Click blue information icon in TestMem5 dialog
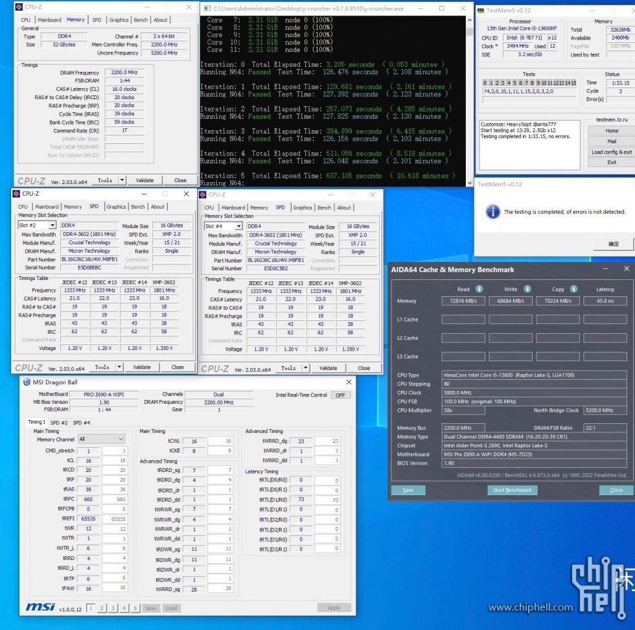 point(493,211)
